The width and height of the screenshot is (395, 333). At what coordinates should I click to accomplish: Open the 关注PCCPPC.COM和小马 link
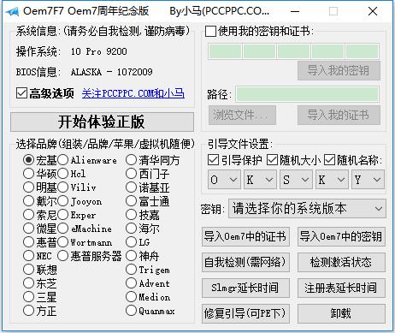coord(133,93)
